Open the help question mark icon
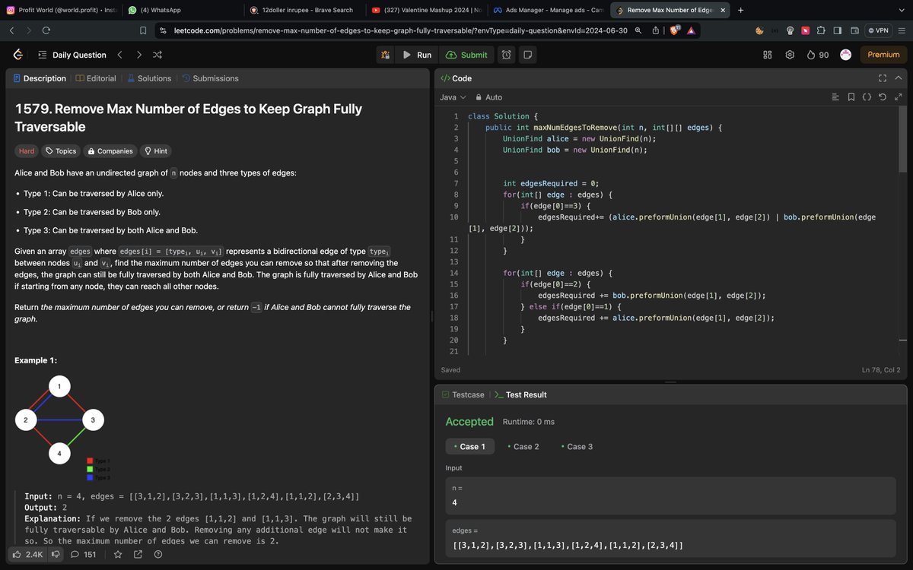Screen dimensions: 913x570 click(157, 555)
